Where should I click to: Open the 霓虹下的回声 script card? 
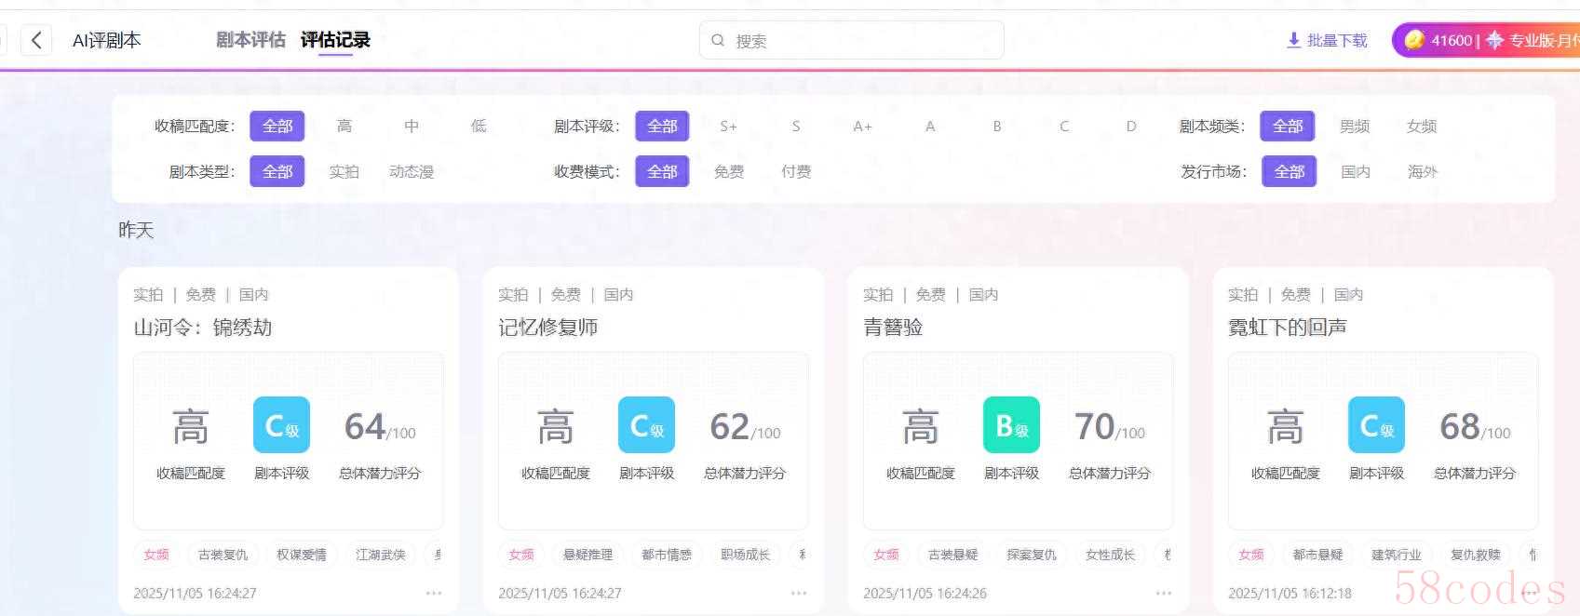[1288, 328]
